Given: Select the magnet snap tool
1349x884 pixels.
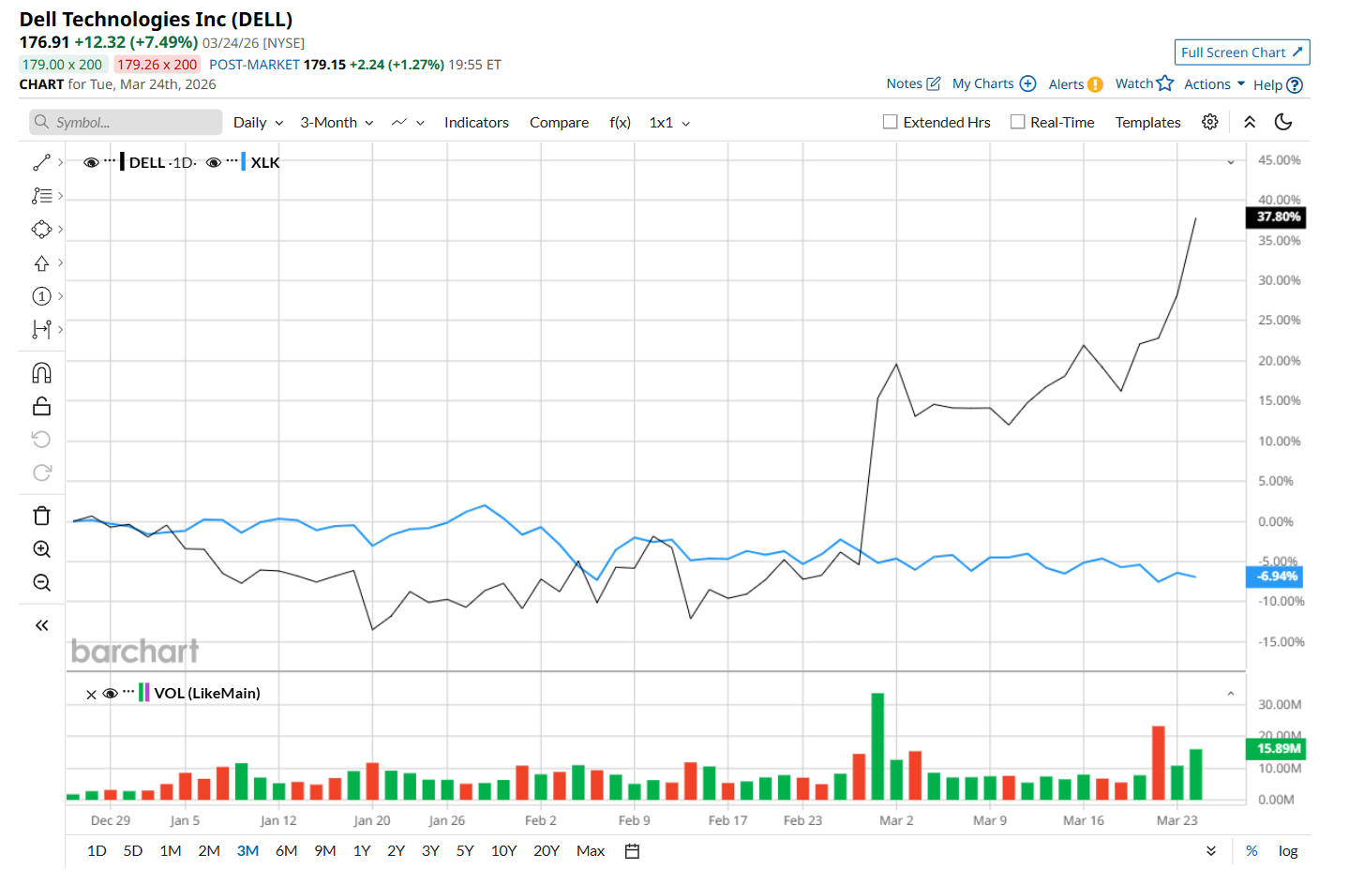Looking at the screenshot, I should click(41, 373).
